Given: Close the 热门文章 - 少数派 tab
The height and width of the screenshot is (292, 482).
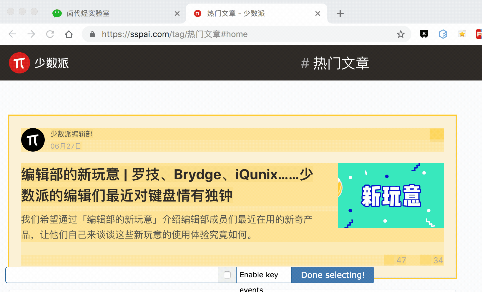Looking at the screenshot, I should tap(318, 14).
